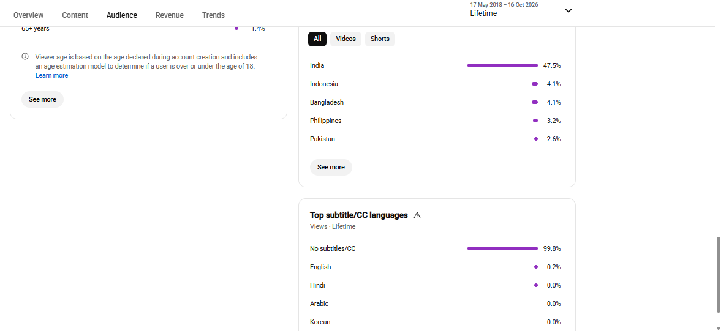Click the 3.2% value for Philippines
This screenshot has height=331, width=721.
[554, 121]
